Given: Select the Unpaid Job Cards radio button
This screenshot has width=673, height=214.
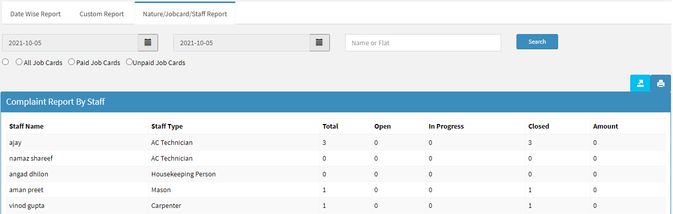Looking at the screenshot, I should click(129, 62).
